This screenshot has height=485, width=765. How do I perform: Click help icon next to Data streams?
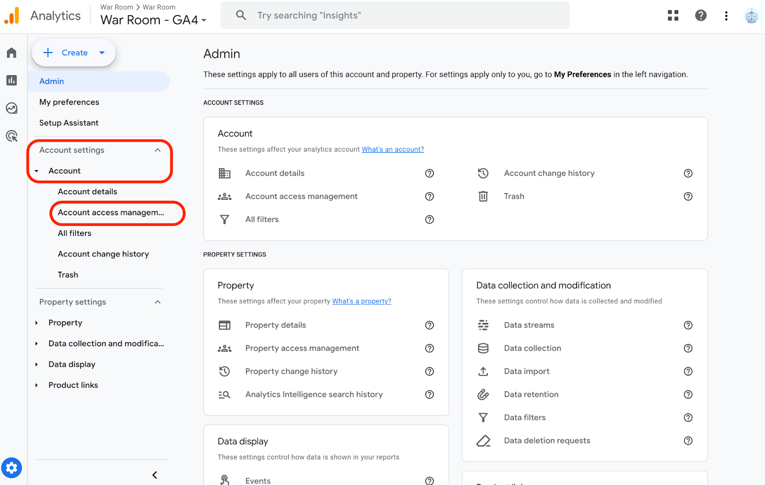688,325
